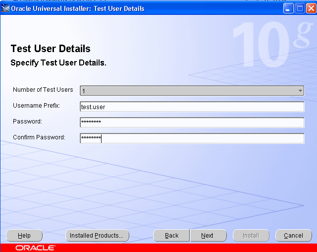The height and width of the screenshot is (252, 317).
Task: Cancel the Oracle installer
Action: coord(294,236)
